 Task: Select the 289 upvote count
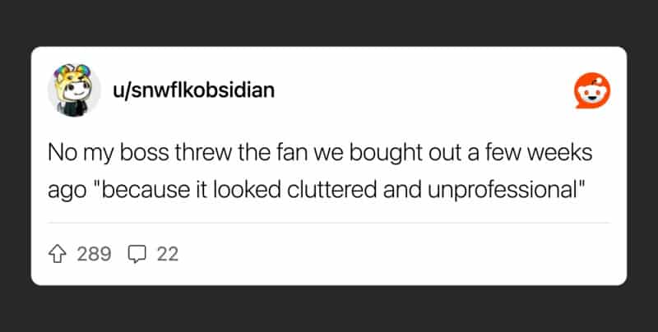(x=94, y=254)
